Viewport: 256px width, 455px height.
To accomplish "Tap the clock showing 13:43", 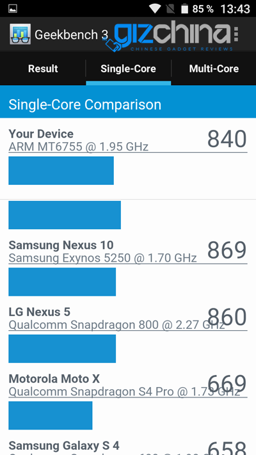I will tap(235, 9).
